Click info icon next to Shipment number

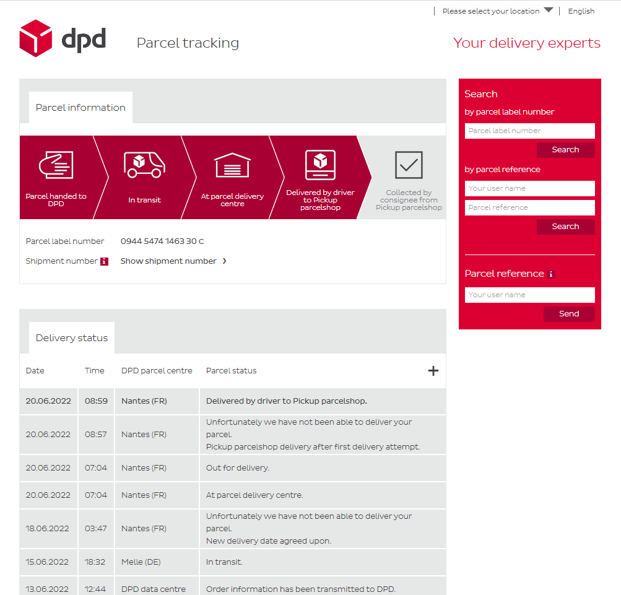point(104,261)
